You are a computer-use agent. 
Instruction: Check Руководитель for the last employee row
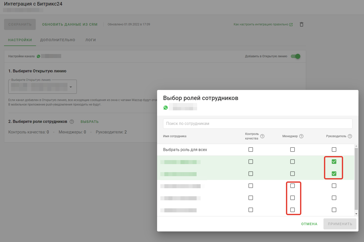334,210
